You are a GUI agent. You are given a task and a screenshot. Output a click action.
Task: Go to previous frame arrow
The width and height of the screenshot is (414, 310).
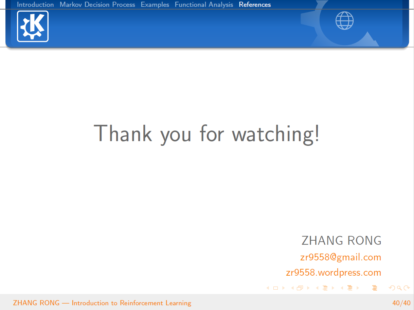[292, 288]
